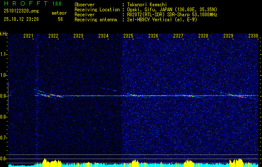Click the 0.7 kHz axis label

[3, 138]
